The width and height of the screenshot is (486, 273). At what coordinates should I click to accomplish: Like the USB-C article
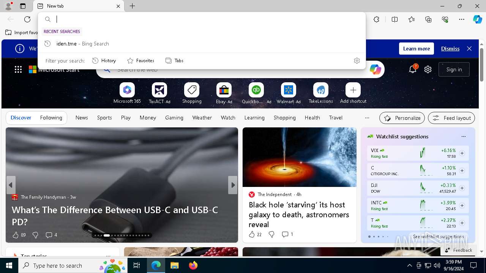pos(19,235)
